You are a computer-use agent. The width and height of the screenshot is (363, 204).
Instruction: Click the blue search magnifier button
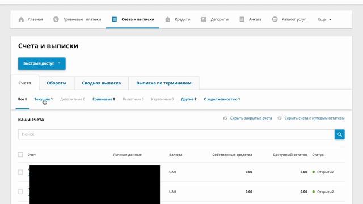(339, 134)
